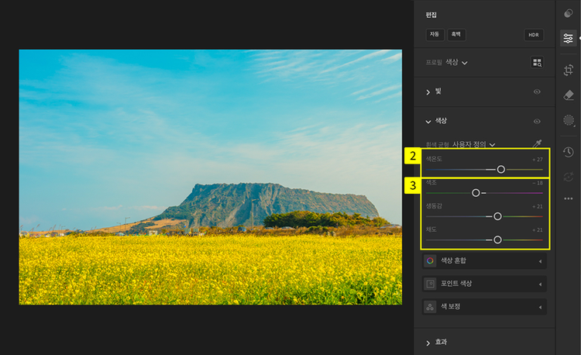This screenshot has width=581, height=355.
Task: Expand the 색 보정 panel arrow
Action: (x=540, y=307)
